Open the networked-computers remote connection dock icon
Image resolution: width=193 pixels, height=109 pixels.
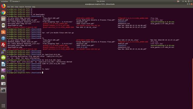click(3, 51)
